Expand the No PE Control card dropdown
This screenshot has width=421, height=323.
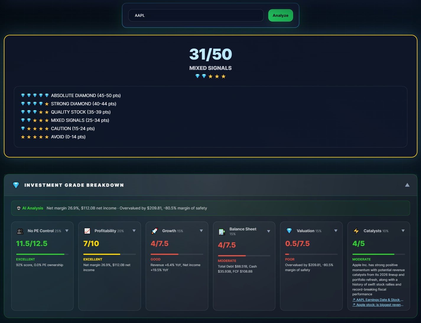pos(67,231)
